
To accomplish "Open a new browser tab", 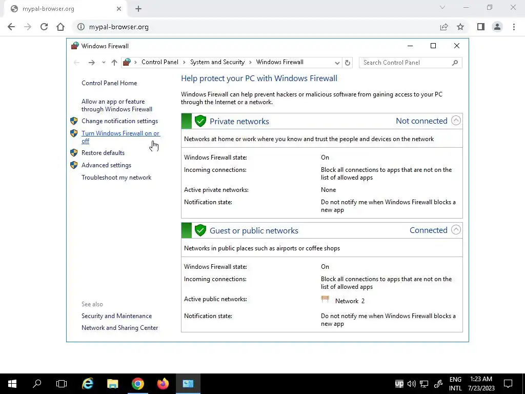I will click(x=138, y=9).
